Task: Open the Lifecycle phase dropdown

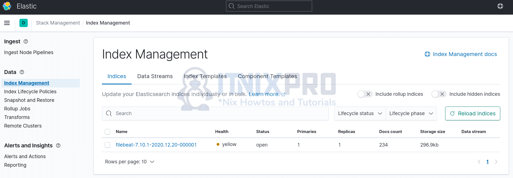Action: 411,113
